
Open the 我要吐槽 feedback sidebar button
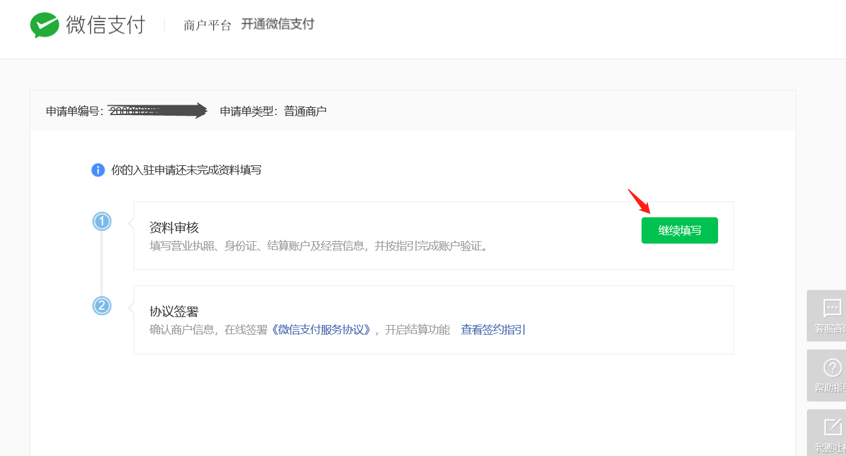(827, 433)
